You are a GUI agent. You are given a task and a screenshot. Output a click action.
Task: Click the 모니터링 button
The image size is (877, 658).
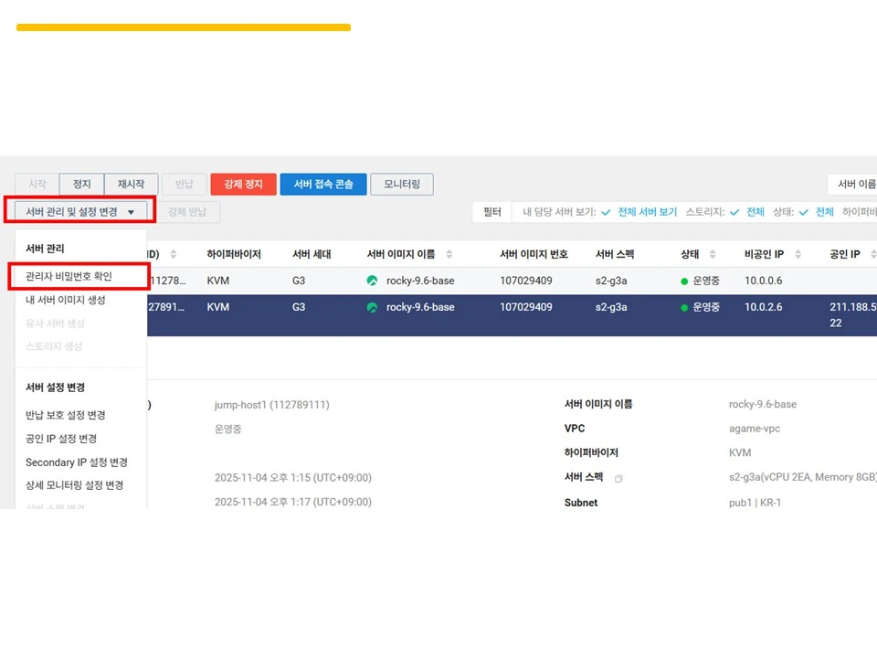tap(402, 184)
